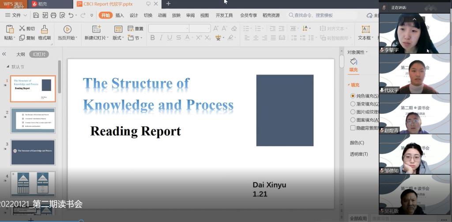The width and height of the screenshot is (452, 222).
Task: Click the Outline (大纲) view button
Action: pos(20,54)
